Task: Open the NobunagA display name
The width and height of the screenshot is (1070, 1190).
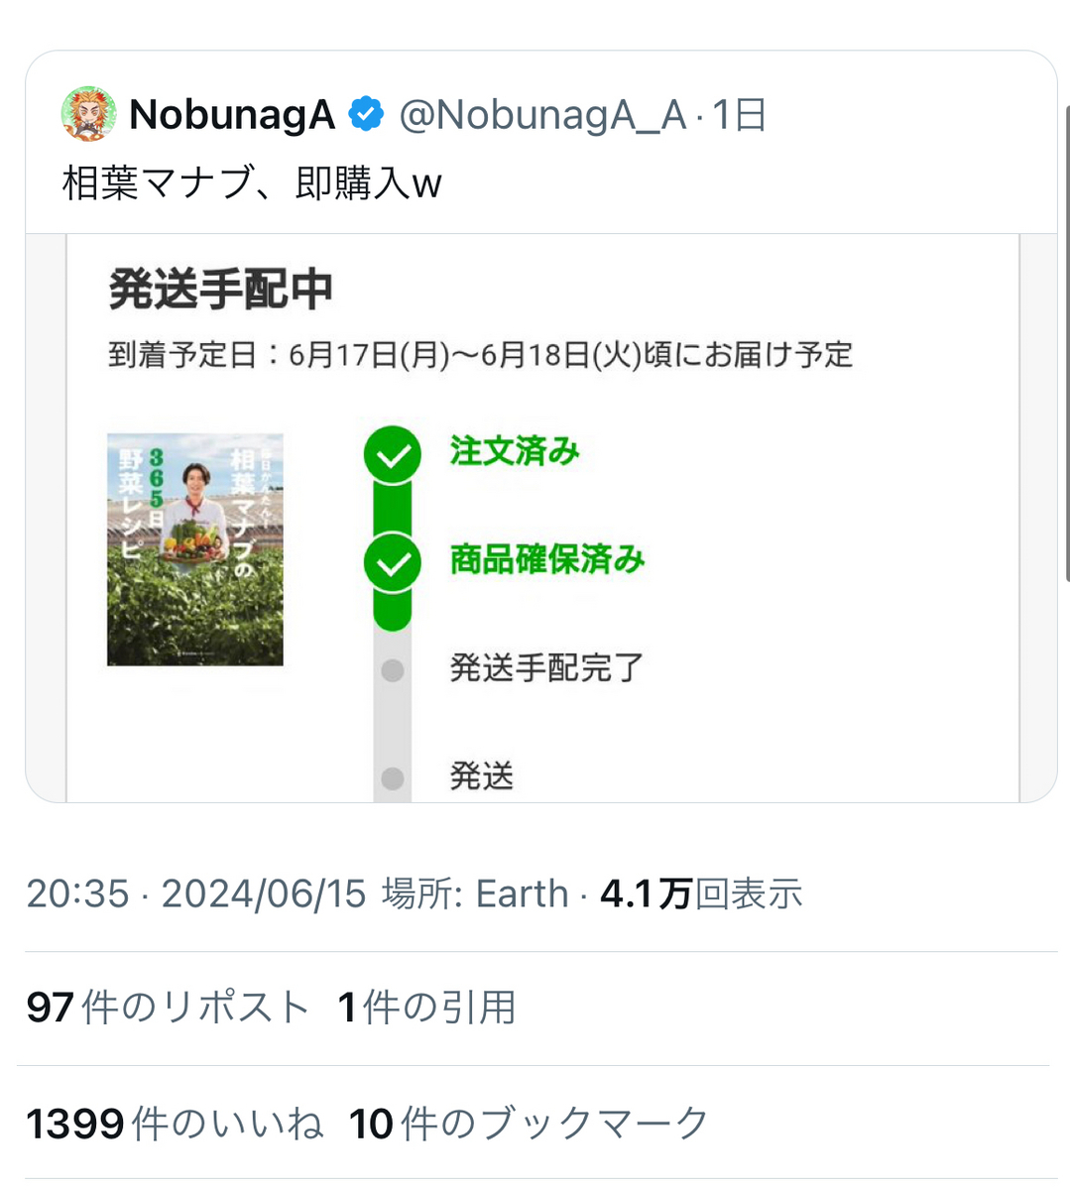Action: [232, 115]
